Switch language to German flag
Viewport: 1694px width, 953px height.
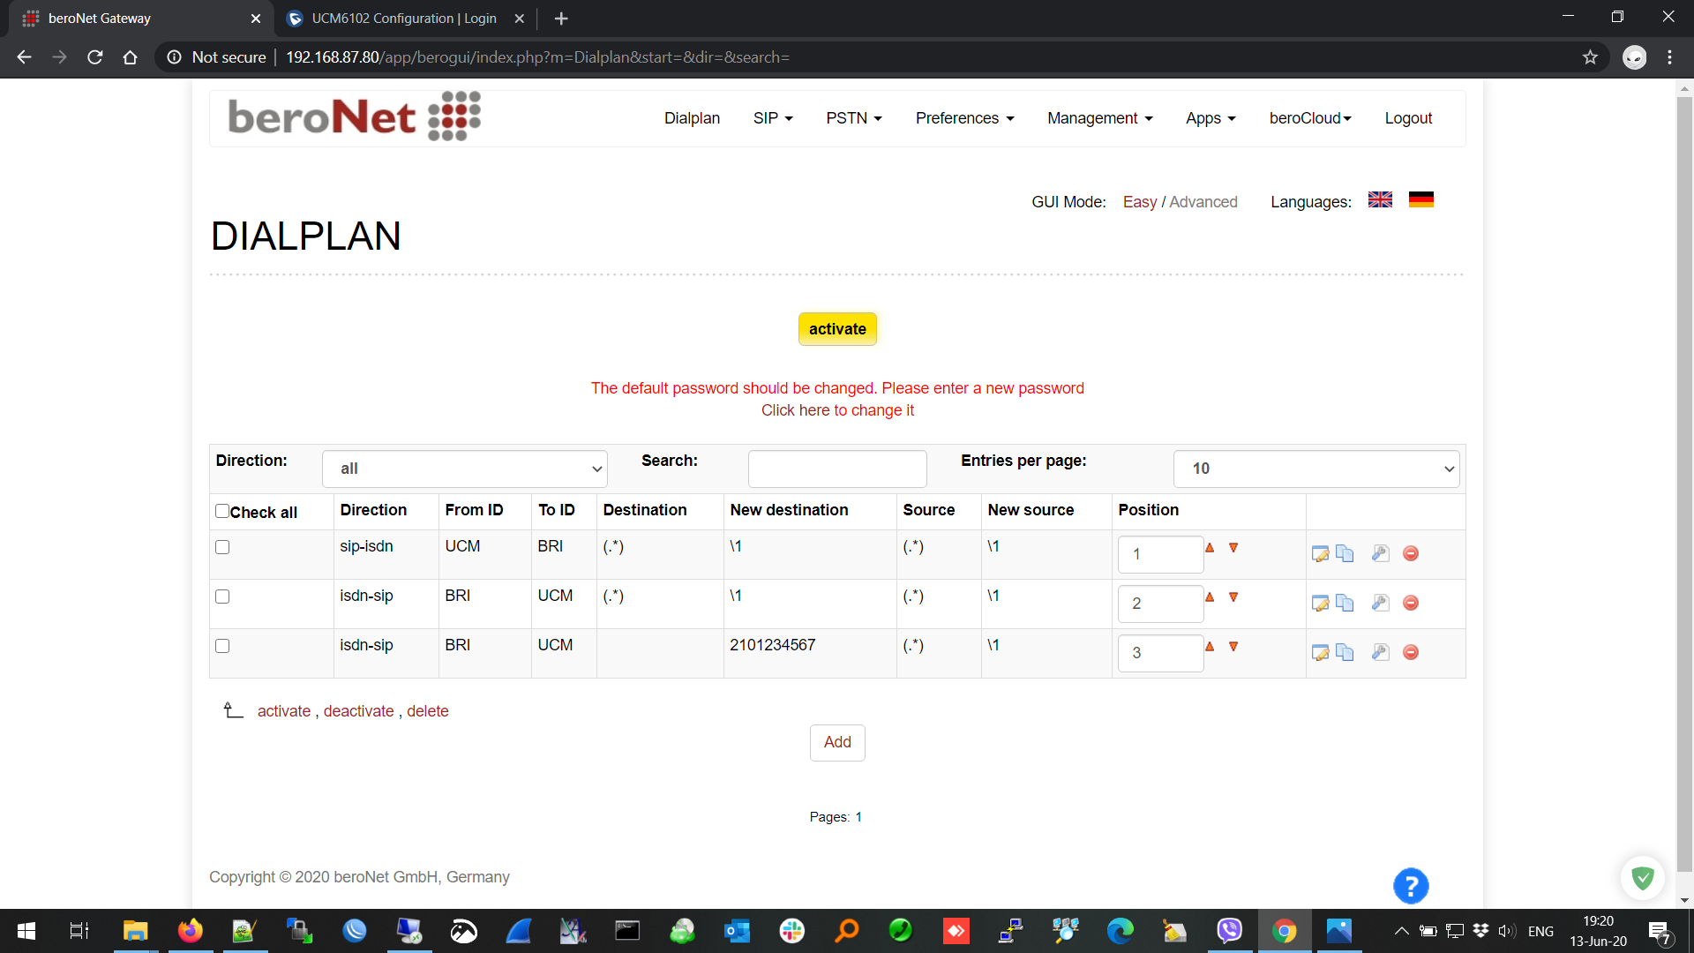pos(1420,200)
